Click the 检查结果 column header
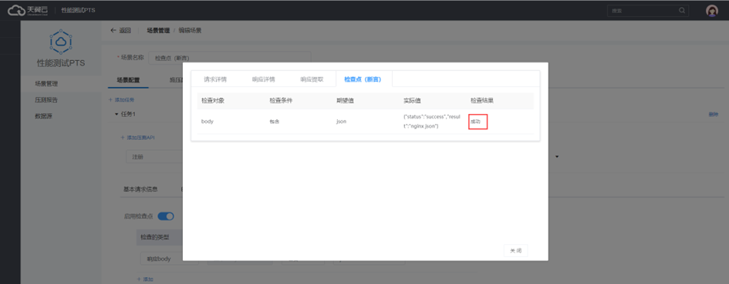This screenshot has height=284, width=729. [x=481, y=101]
